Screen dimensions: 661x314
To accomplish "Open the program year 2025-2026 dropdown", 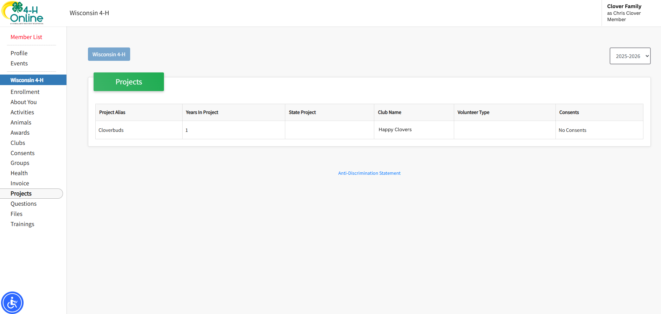I will (630, 56).
